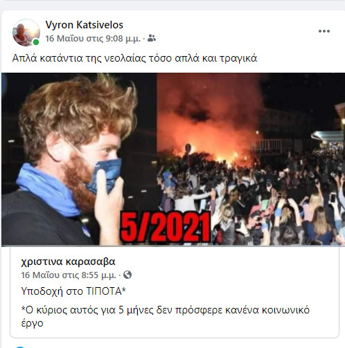Click shared text Υποδοχή στο ΤΙΠΟΤΑ*
This screenshot has width=345, height=348.
tap(73, 291)
